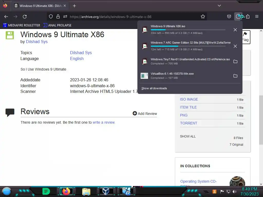Open VirtualBox from the taskbar

pos(106,191)
